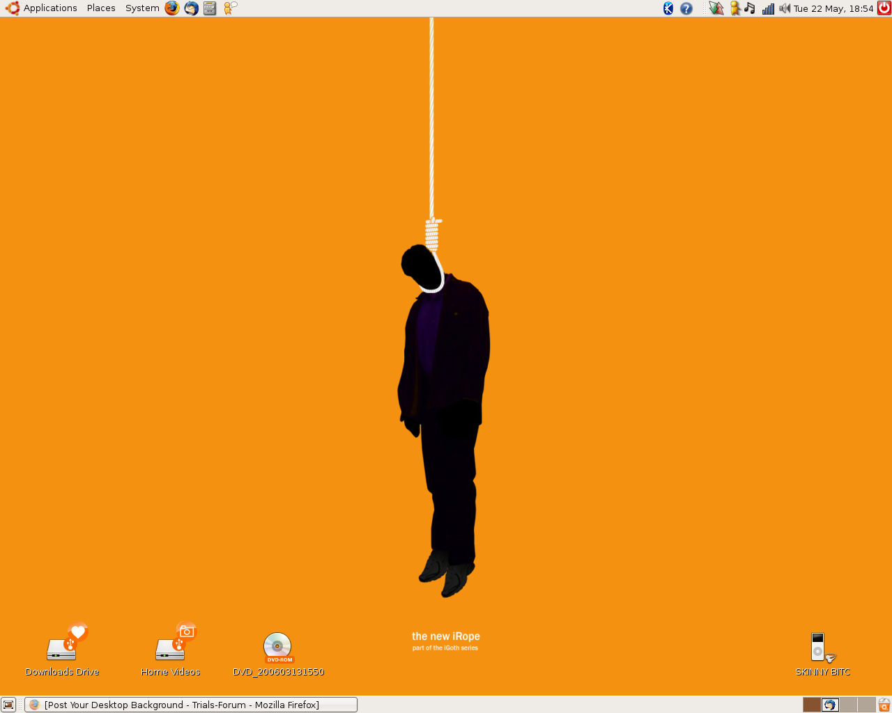Click the clock showing Tue 22 May, 18:54
The height and width of the screenshot is (713, 892).
click(x=833, y=8)
